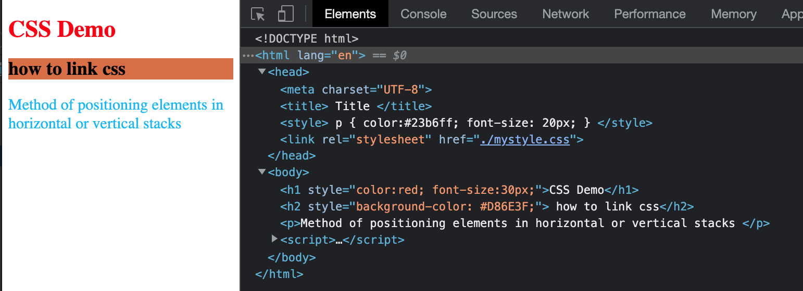Click the $0 console reference label
Screen dimensions: 803x291
point(399,55)
